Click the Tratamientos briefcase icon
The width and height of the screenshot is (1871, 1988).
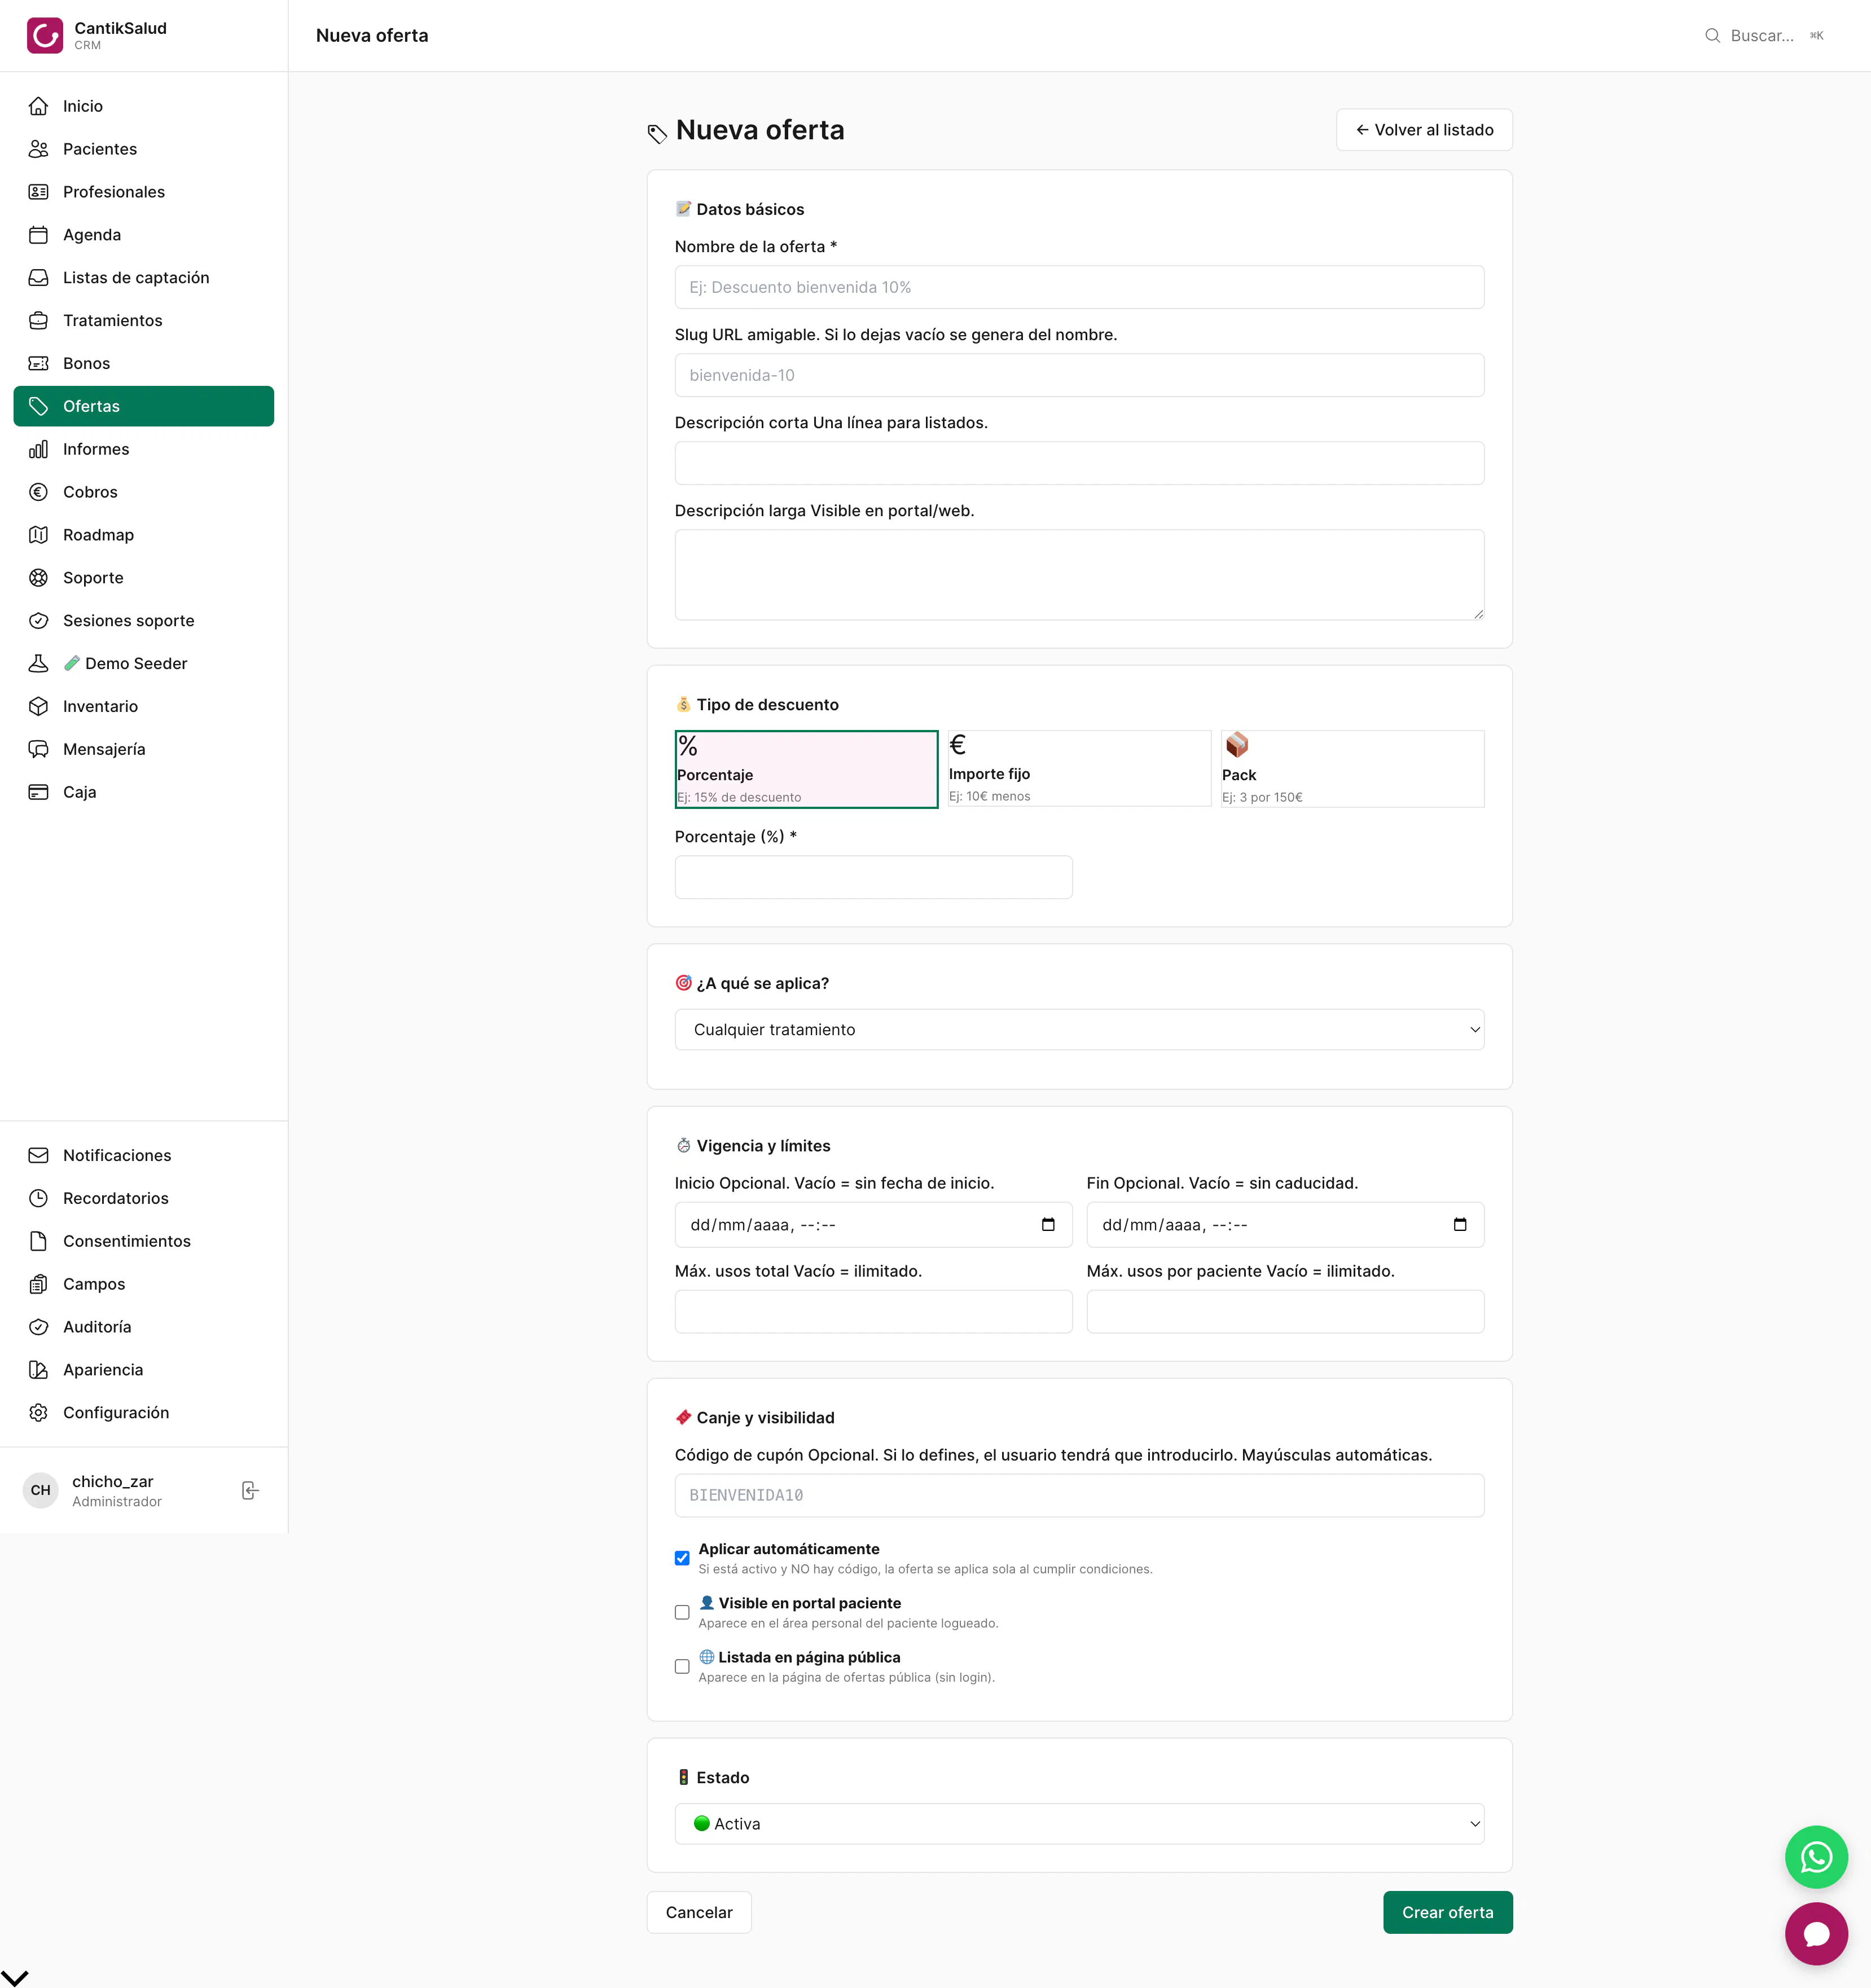tap(39, 321)
